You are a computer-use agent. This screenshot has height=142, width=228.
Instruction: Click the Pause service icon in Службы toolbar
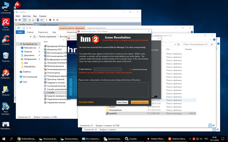click(x=54, y=20)
